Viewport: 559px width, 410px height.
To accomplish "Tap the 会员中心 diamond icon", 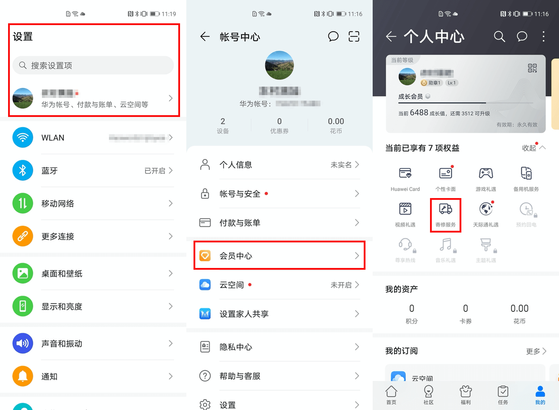I will point(205,256).
